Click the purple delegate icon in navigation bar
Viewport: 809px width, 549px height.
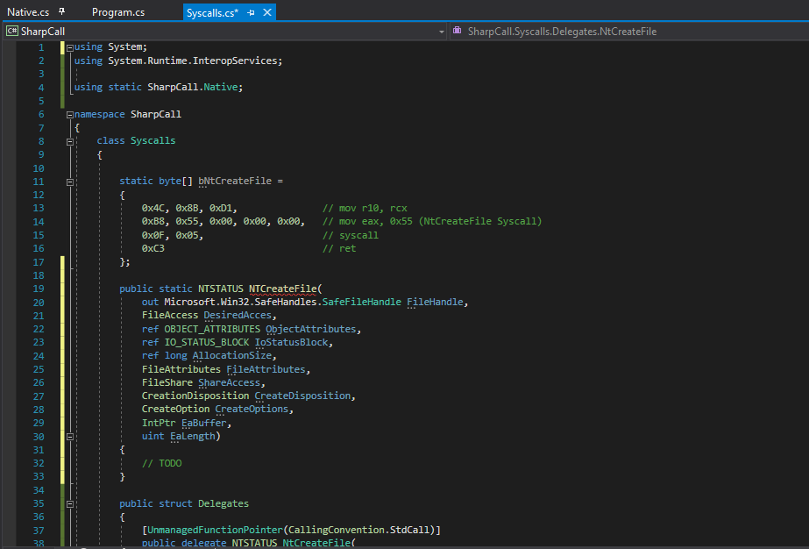tap(458, 31)
